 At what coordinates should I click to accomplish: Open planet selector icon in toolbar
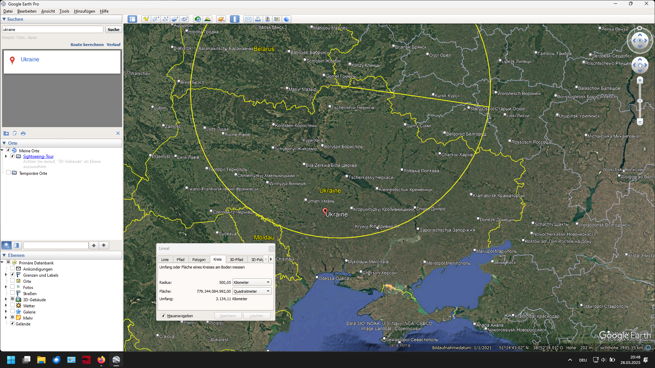(x=221, y=19)
